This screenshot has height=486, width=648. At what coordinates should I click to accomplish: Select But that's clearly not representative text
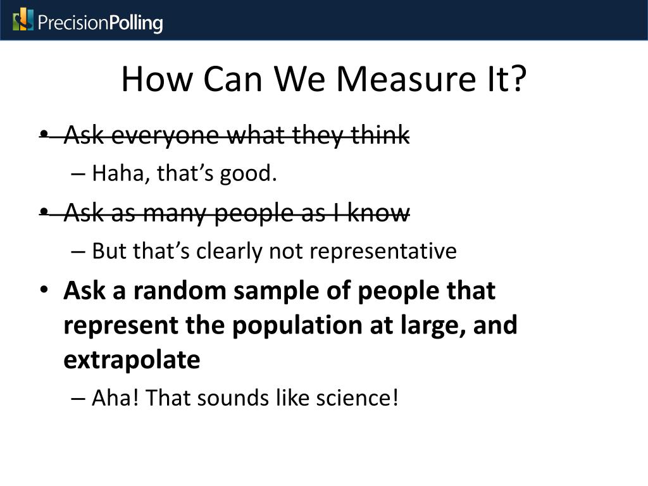coord(275,251)
